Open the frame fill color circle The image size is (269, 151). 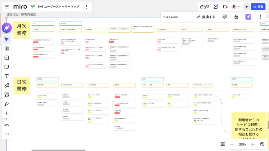187,17
